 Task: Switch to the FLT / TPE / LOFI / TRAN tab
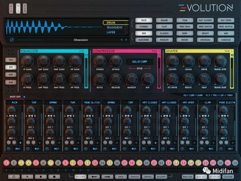[x=219, y=96]
